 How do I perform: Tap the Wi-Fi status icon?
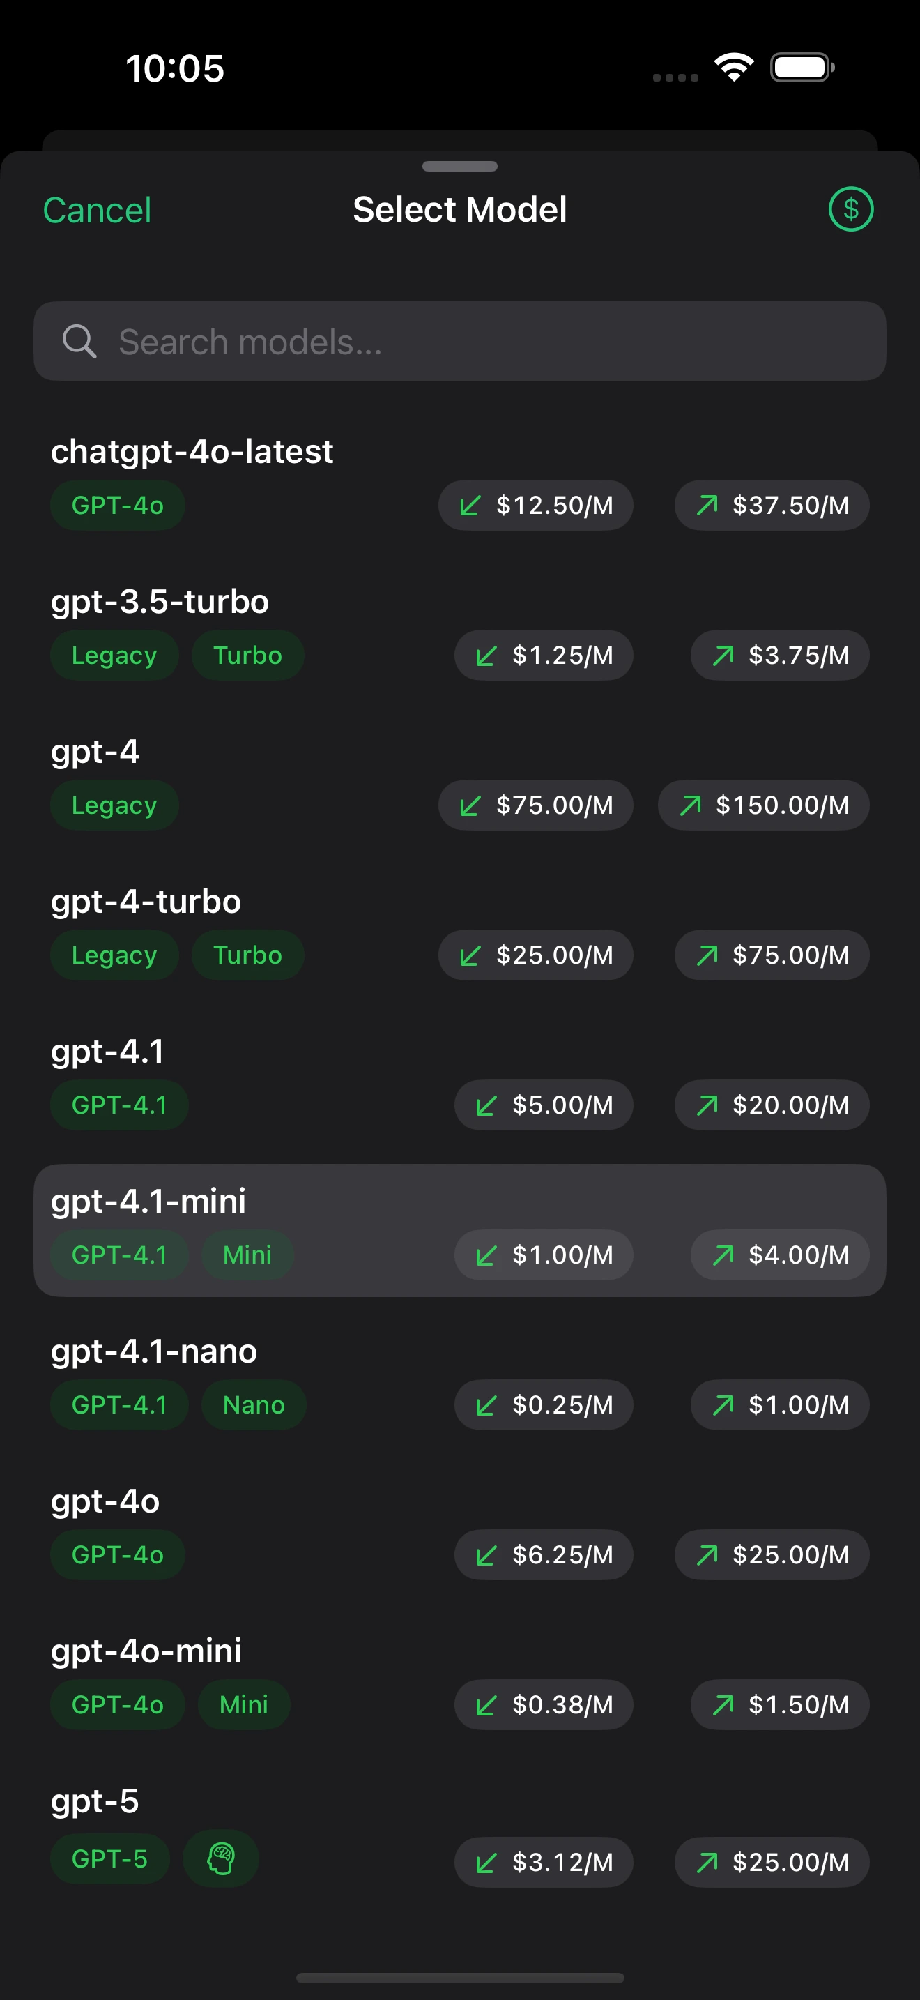tap(734, 68)
